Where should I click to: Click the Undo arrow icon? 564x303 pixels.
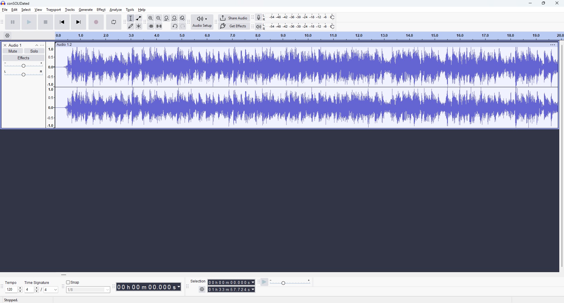coord(175,26)
